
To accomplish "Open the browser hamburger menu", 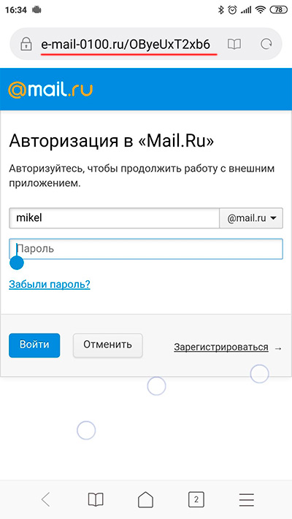I will (x=246, y=499).
